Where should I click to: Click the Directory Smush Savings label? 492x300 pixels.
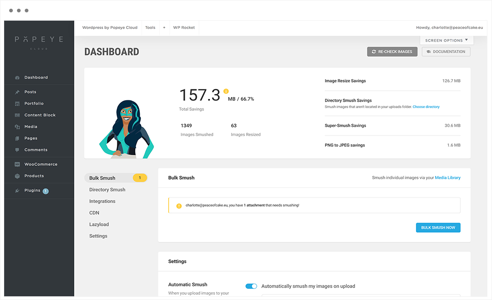(x=348, y=100)
